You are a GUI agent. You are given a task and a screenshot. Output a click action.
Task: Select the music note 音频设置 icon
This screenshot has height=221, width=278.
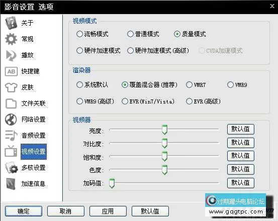pos(11,136)
